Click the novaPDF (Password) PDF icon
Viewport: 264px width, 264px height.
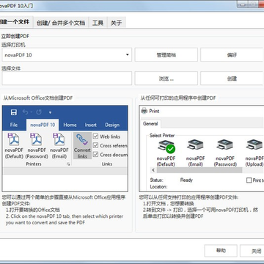[37, 140]
